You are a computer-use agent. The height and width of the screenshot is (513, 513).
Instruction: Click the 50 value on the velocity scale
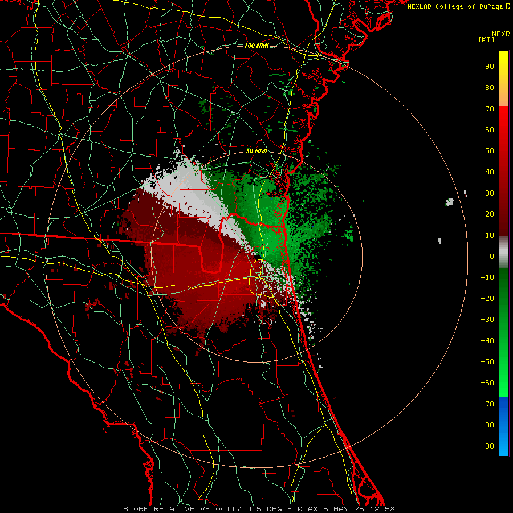(x=490, y=151)
